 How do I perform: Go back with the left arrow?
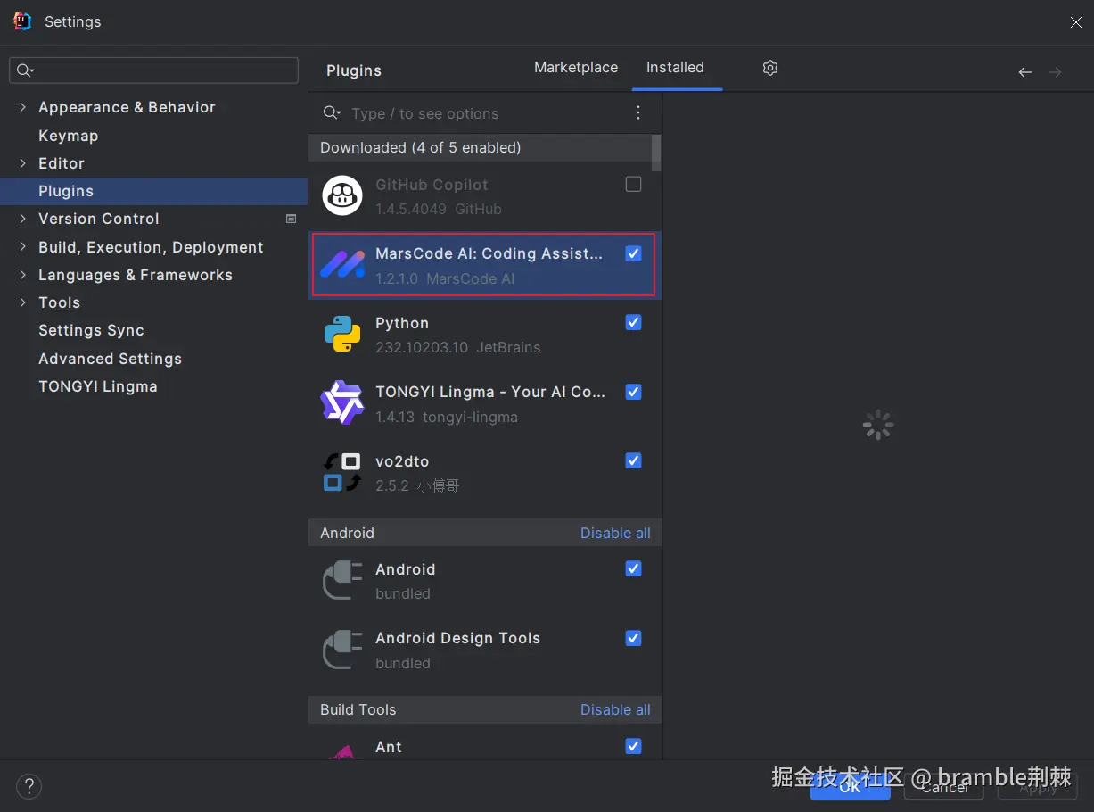(1025, 71)
